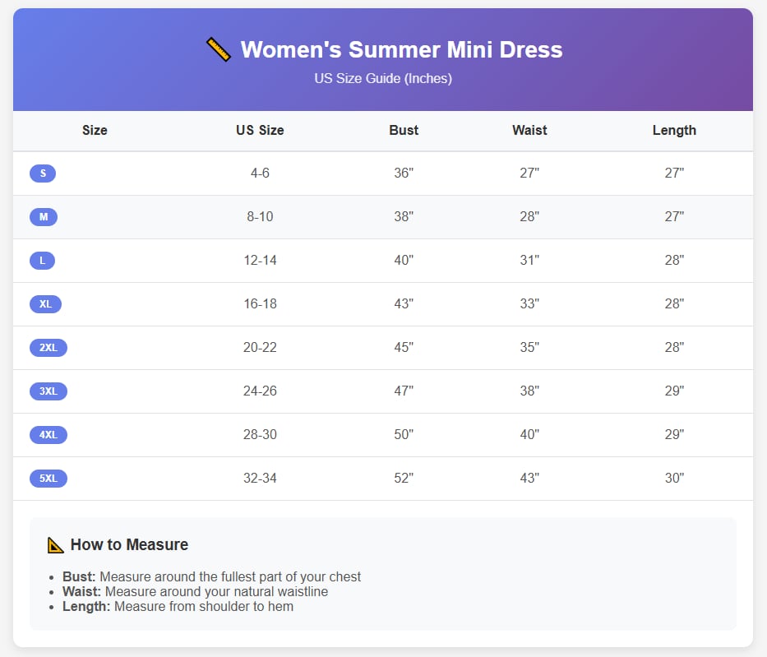Select the XL size badge

45,303
